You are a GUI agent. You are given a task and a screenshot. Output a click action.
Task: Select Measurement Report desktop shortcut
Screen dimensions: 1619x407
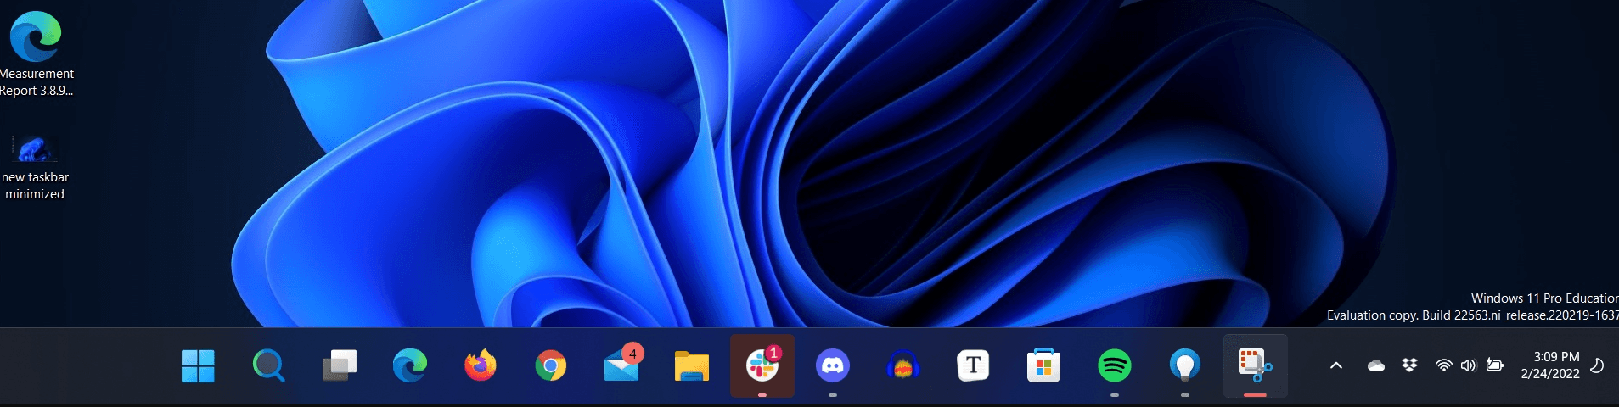click(x=37, y=53)
